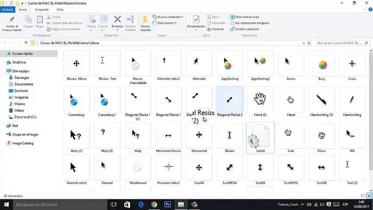Image resolution: width=373 pixels, height=210 pixels.
Task: Open the Archivo tab
Action: 8,9
